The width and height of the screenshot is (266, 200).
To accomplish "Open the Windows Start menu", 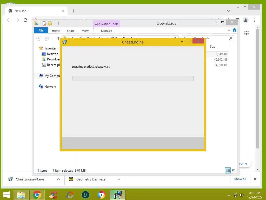I will [x=6, y=195].
